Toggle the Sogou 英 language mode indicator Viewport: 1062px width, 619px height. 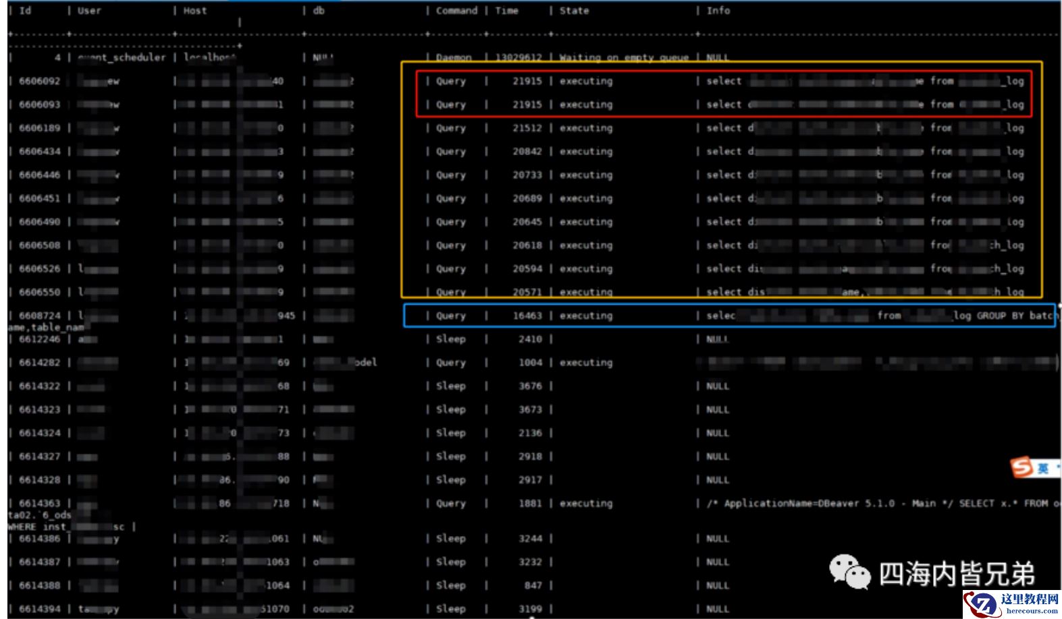[x=1043, y=468]
